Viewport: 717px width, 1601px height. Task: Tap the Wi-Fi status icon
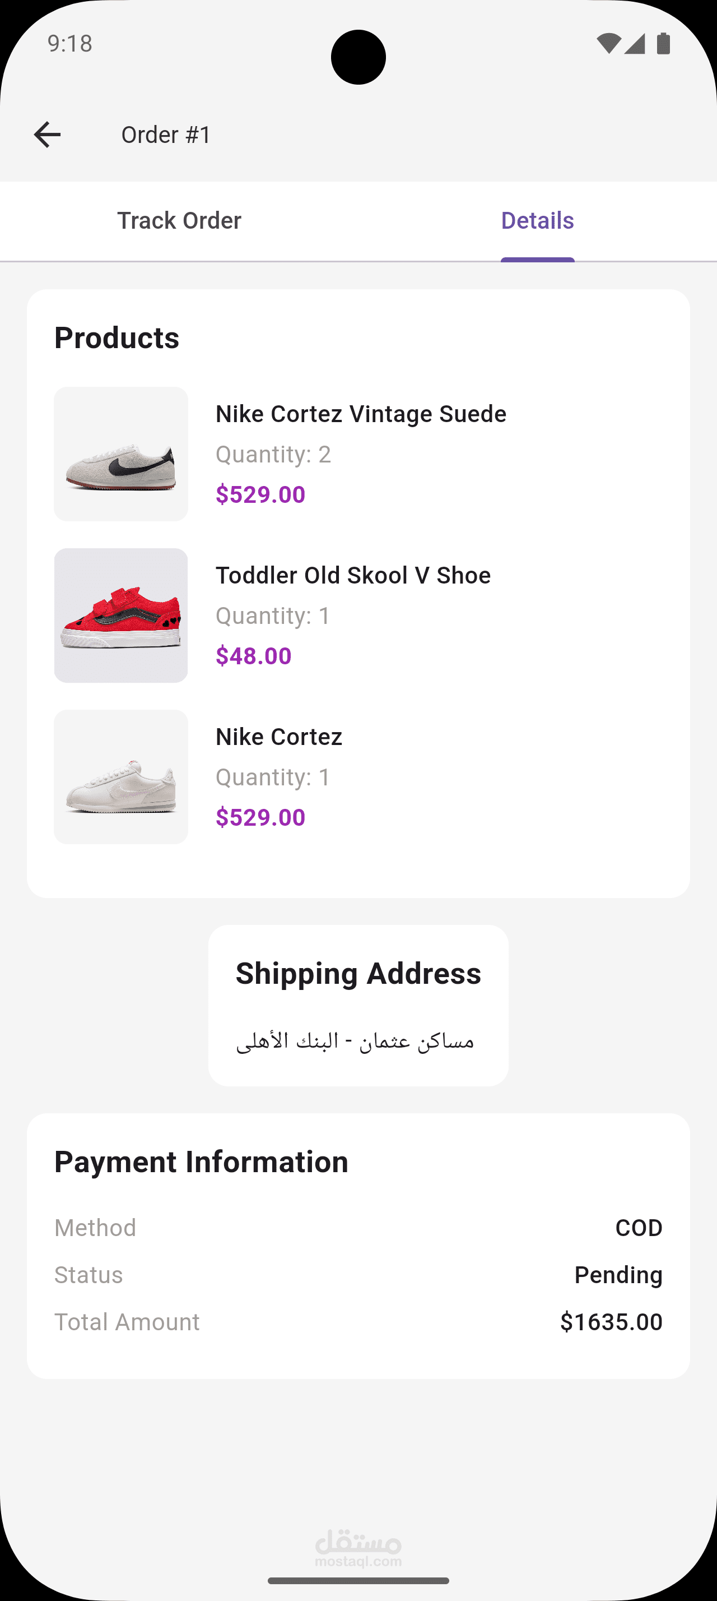[x=608, y=44]
